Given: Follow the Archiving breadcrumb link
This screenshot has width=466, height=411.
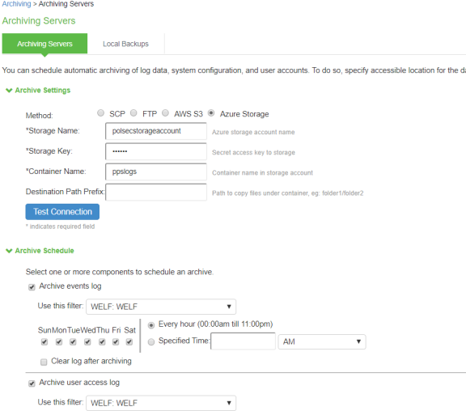Looking at the screenshot, I should pyautogui.click(x=16, y=4).
